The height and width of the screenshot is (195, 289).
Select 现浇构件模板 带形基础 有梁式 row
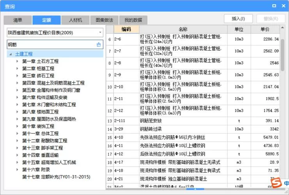(193, 171)
